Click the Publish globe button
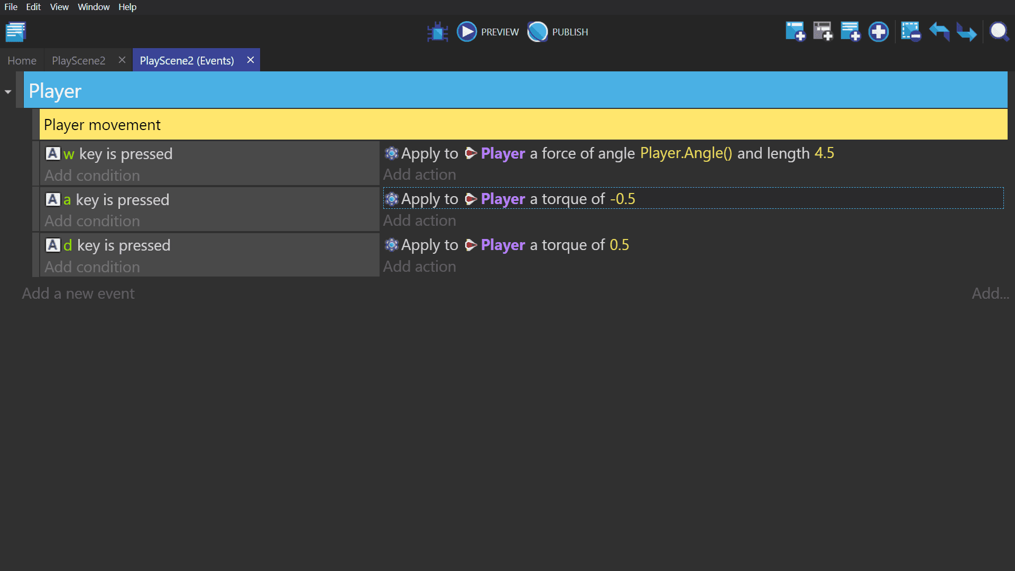 pos(538,32)
